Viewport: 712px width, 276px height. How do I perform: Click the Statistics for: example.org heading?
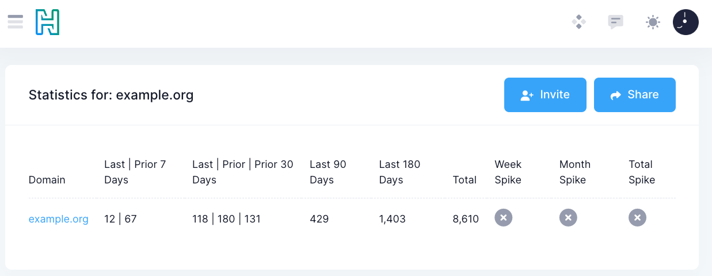coord(111,95)
